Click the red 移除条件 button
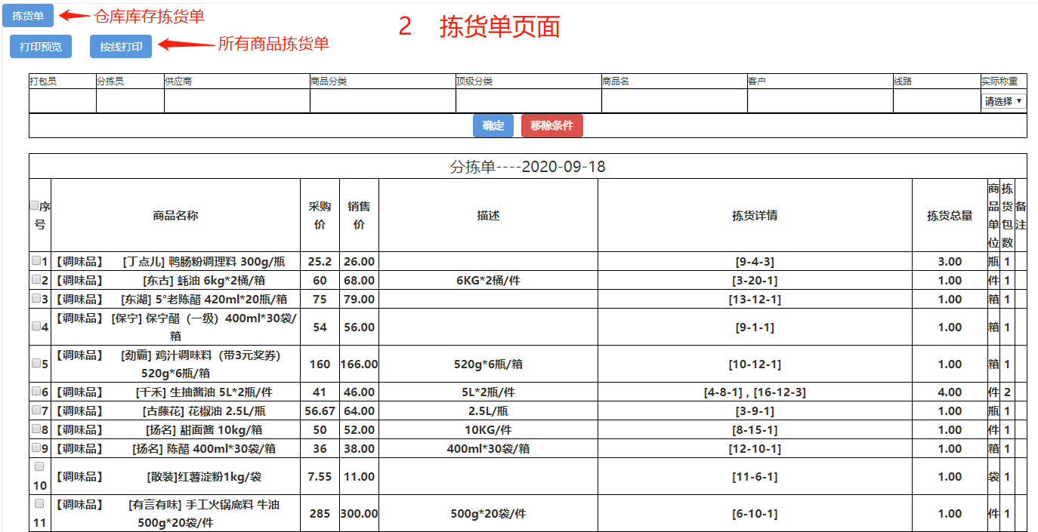Screen dimensions: 1038x532 [x=551, y=126]
